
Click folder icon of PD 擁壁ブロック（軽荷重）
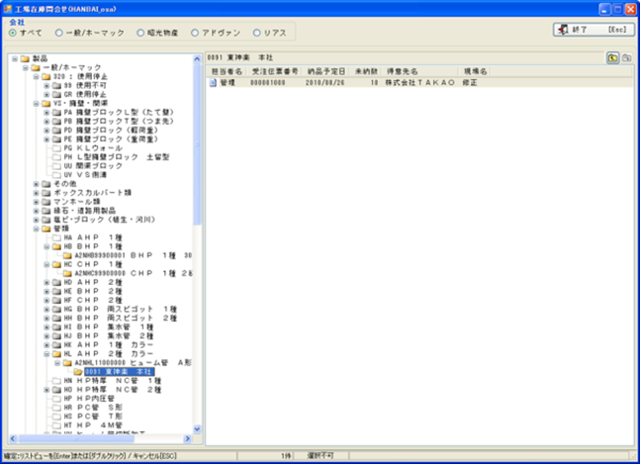(x=56, y=131)
